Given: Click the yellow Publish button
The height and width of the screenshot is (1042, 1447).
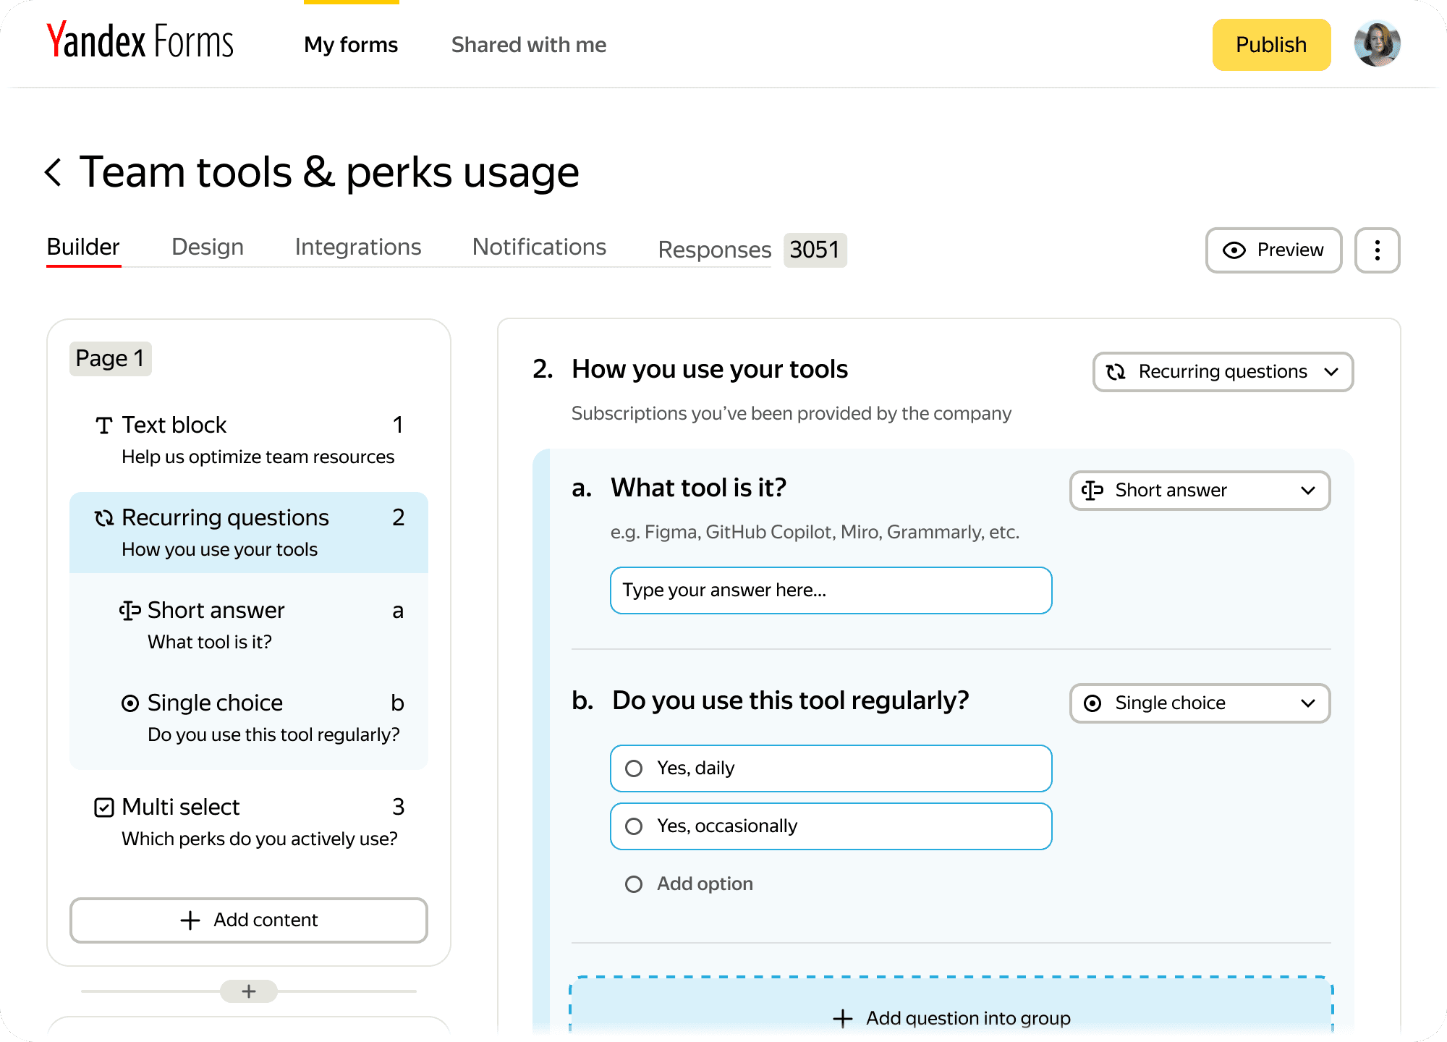Looking at the screenshot, I should 1271,45.
